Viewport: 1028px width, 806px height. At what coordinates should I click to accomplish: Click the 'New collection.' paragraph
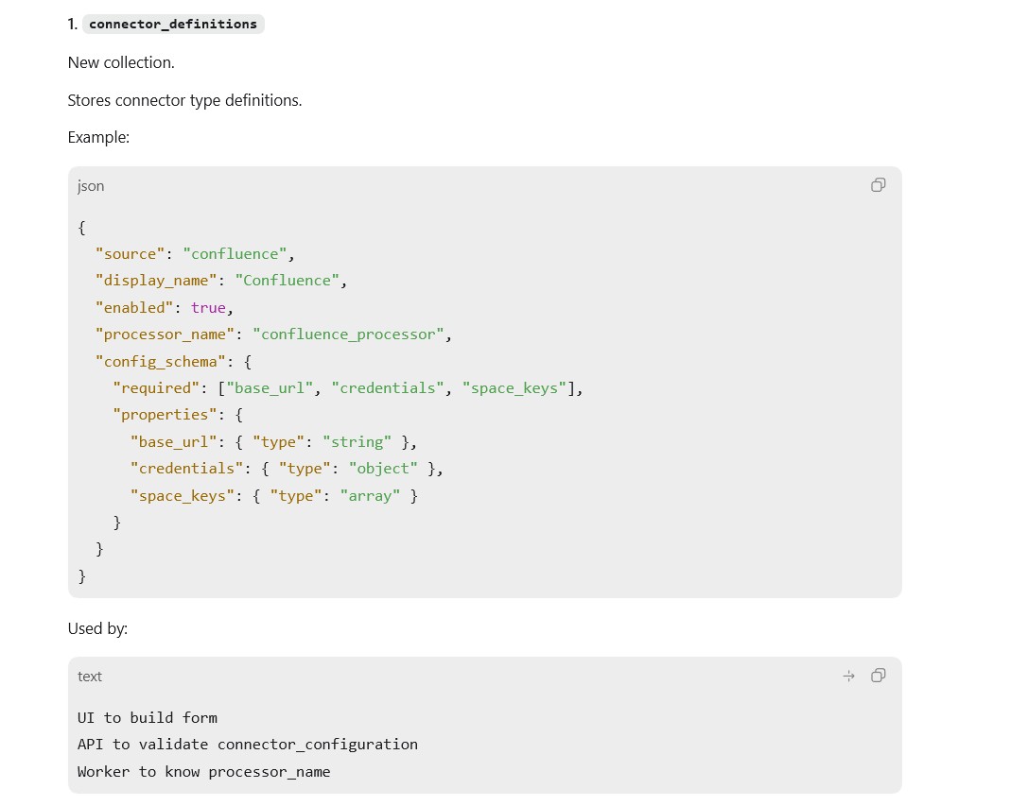click(x=121, y=63)
